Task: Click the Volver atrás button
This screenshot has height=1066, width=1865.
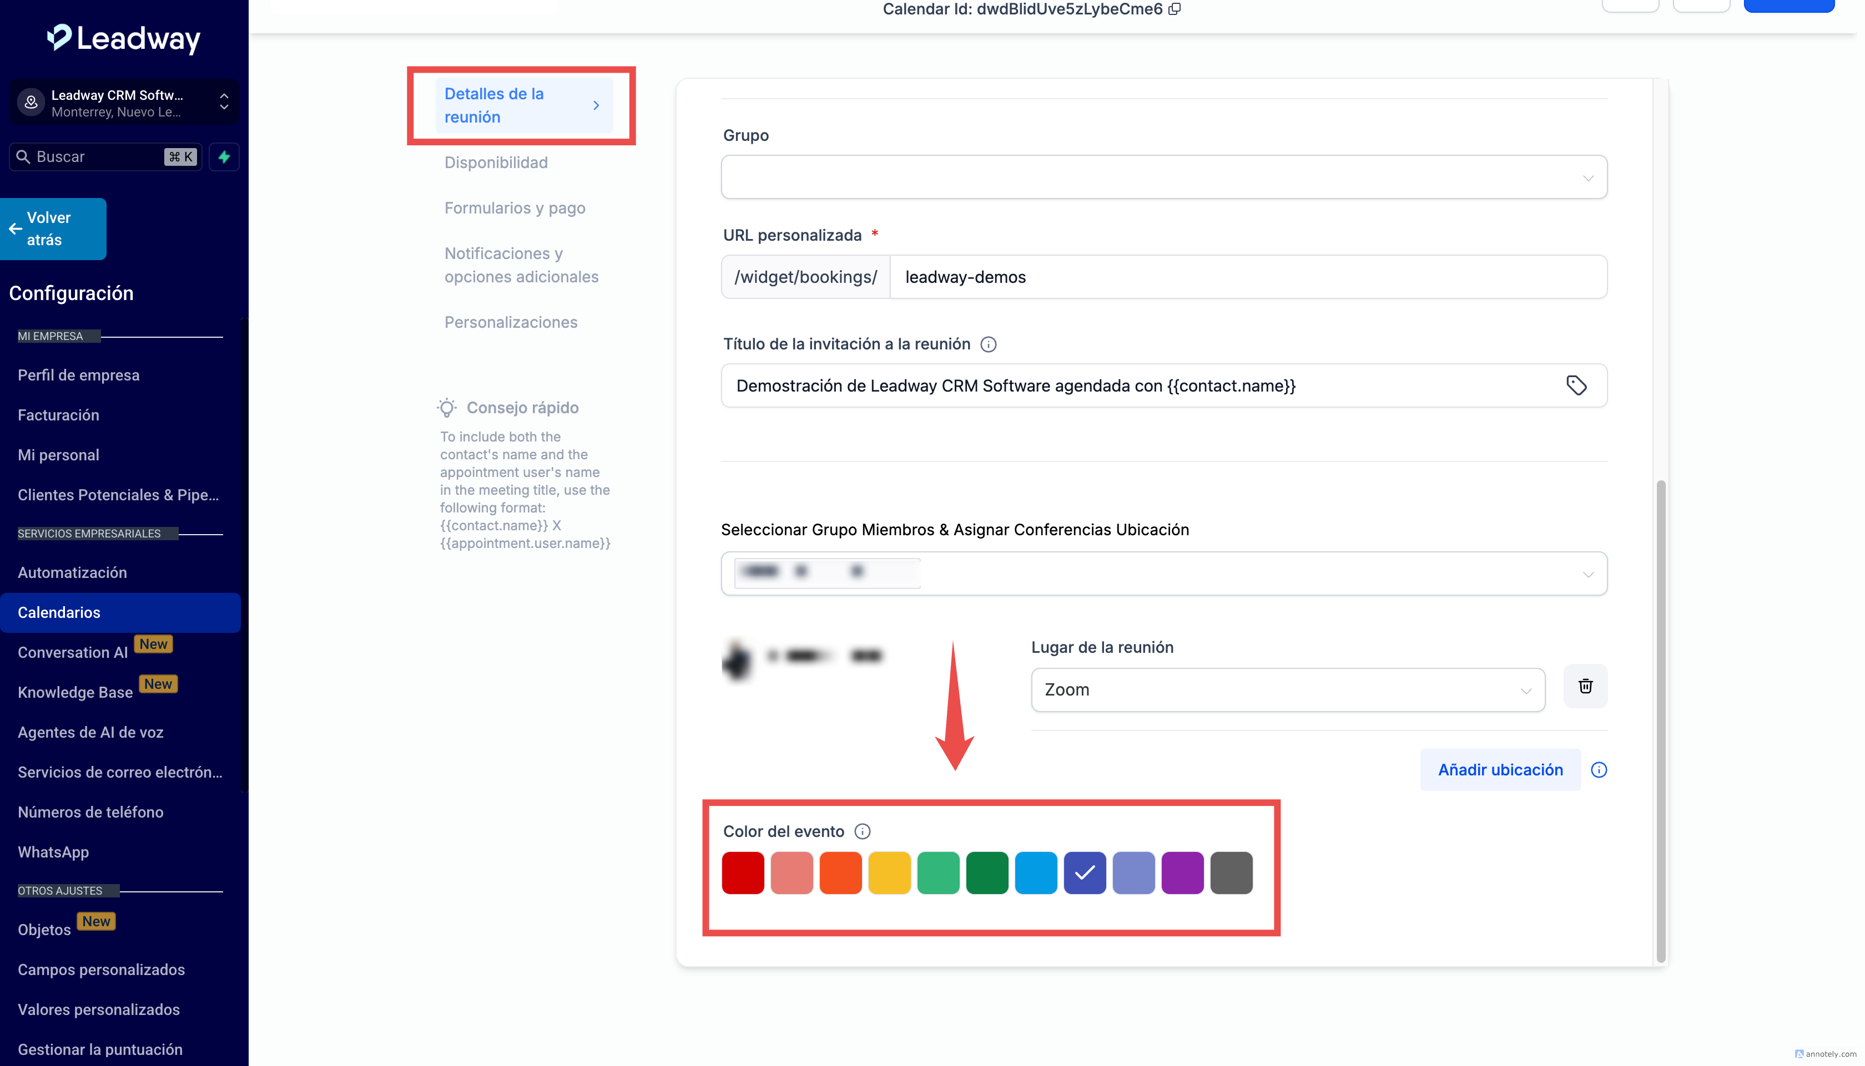Action: click(53, 229)
